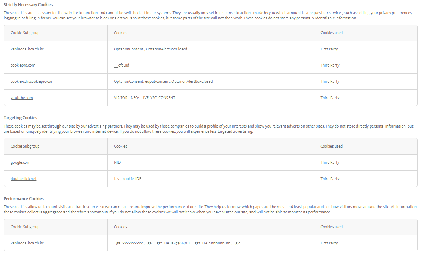Click the underlined OptanonAlertBoxClosed cookie link
Viewport: 422px width, 255px height.
pos(166,49)
